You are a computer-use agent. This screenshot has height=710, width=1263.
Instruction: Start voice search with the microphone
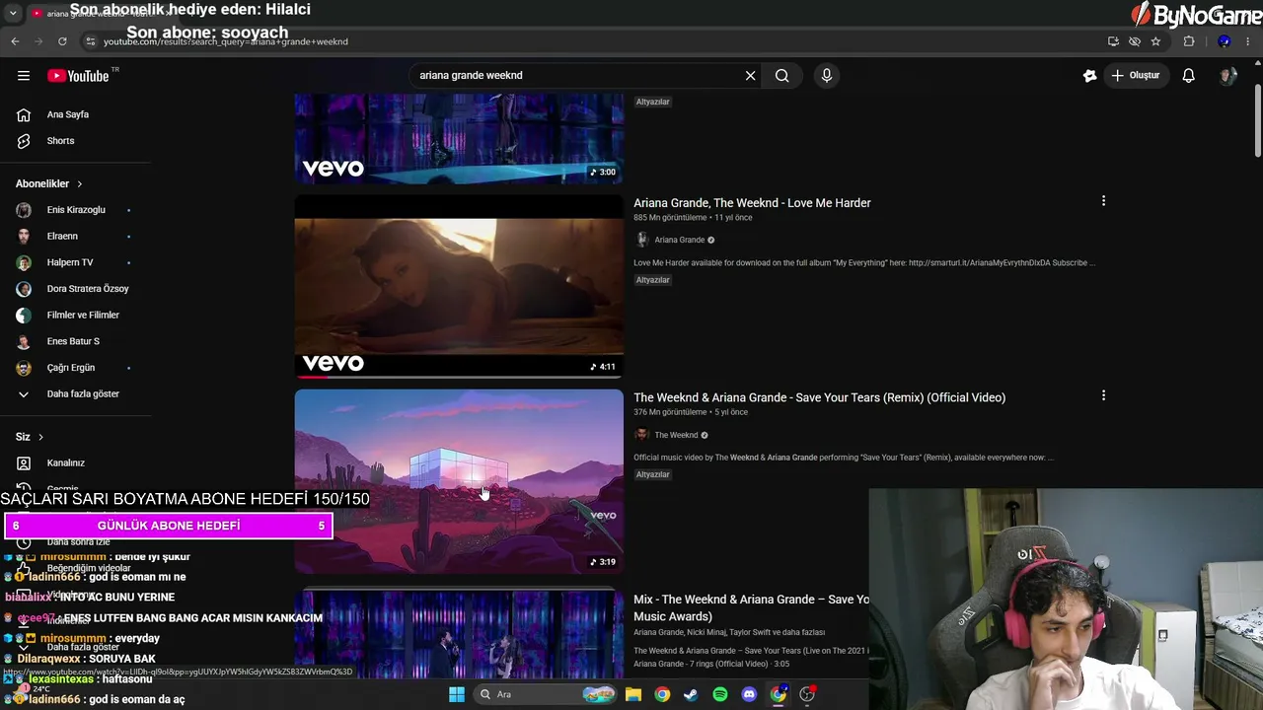(x=827, y=76)
